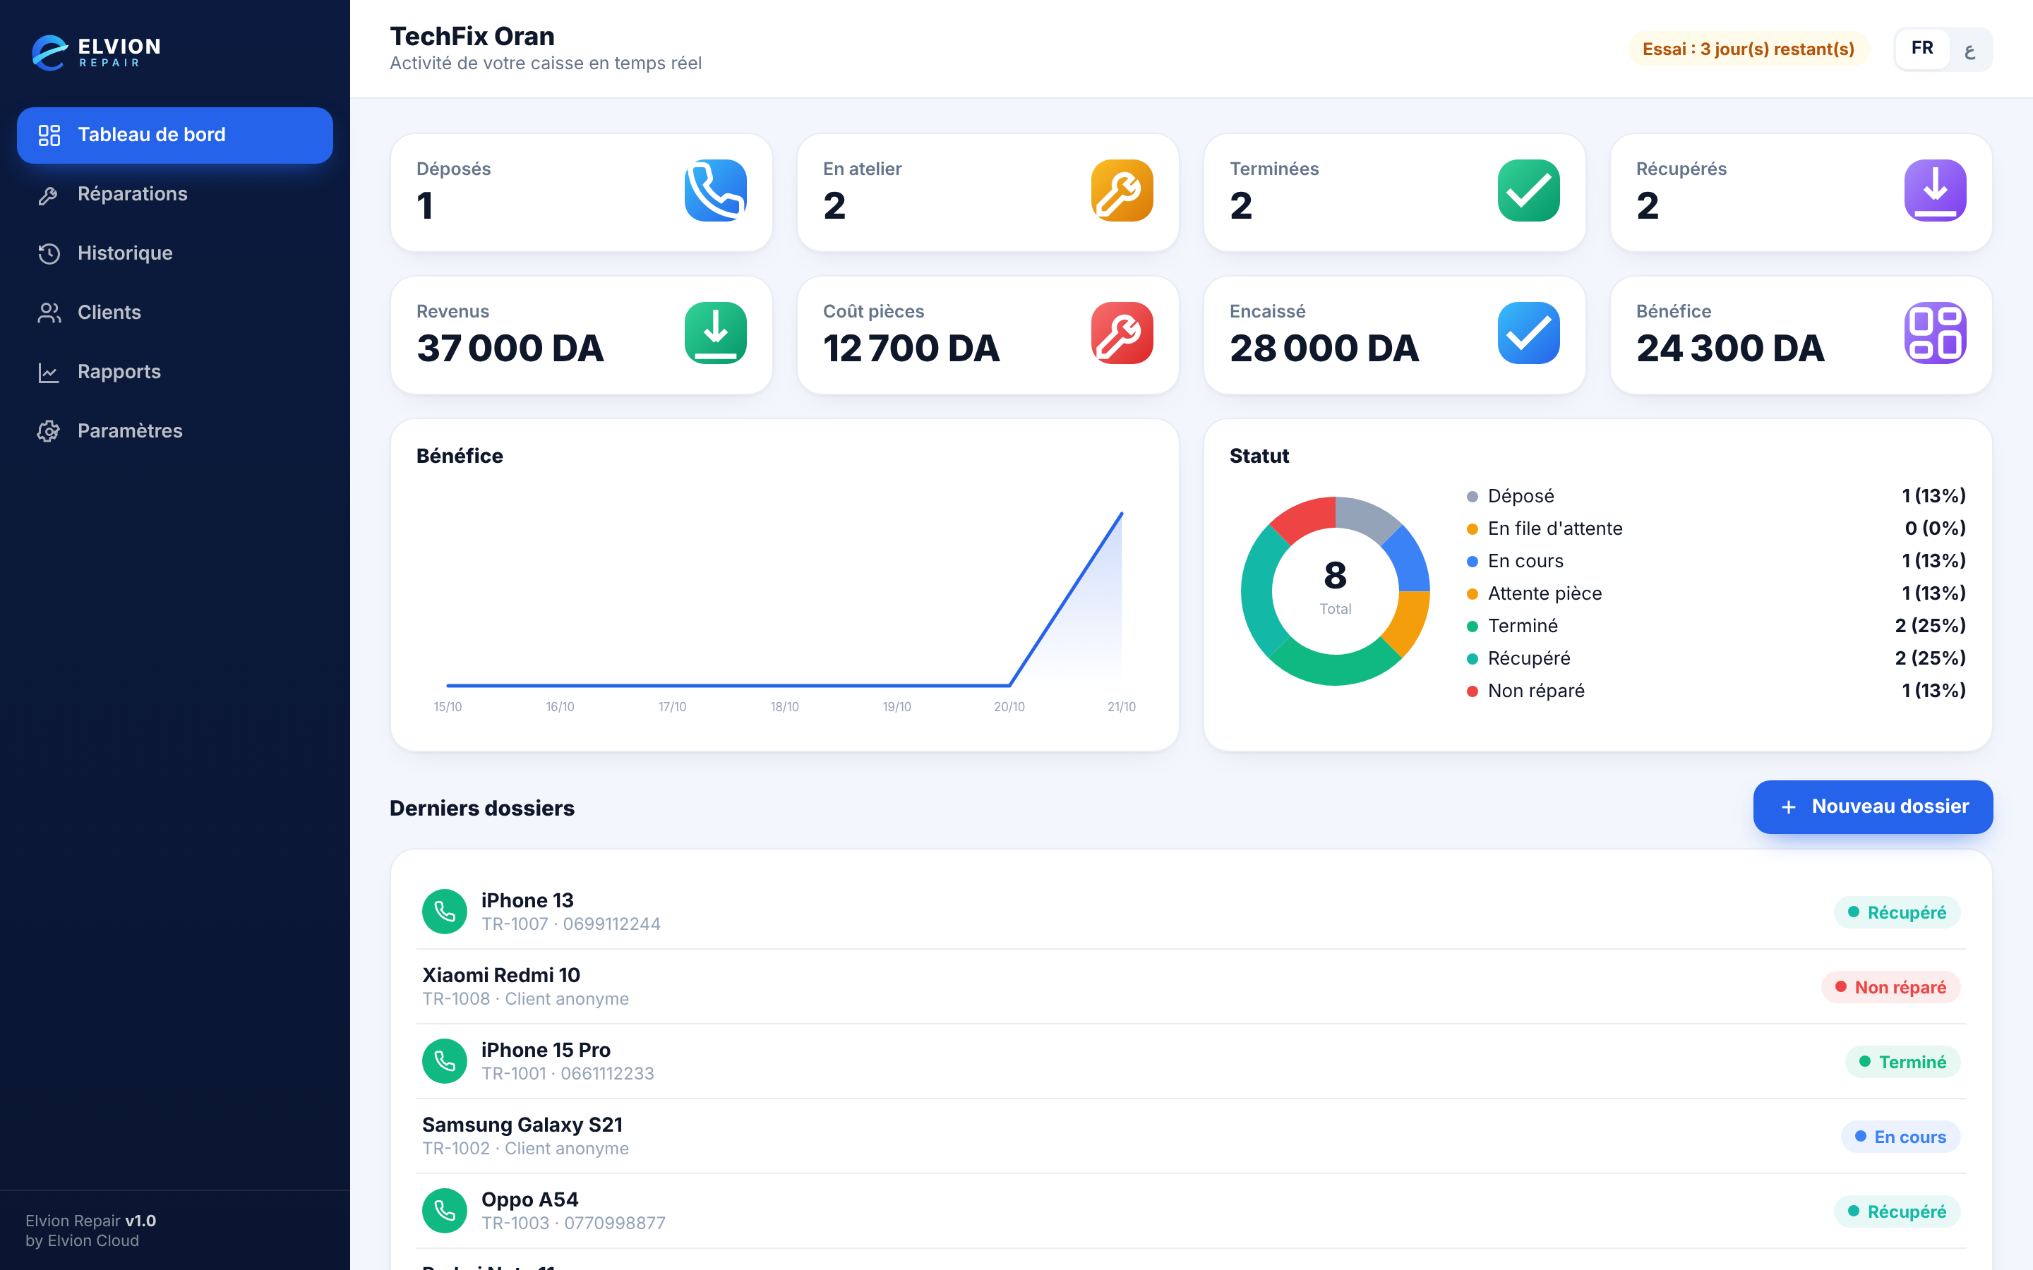Image resolution: width=2033 pixels, height=1270 pixels.
Task: Click the blue phone icon in Déposés card
Action: (x=715, y=190)
